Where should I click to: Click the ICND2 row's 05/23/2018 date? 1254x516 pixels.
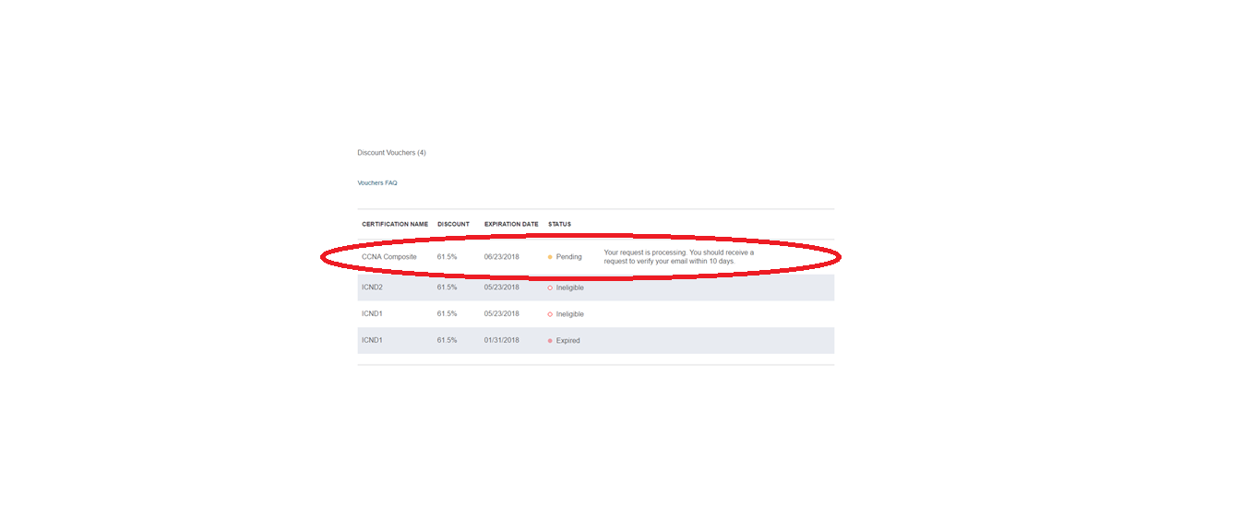tap(502, 287)
